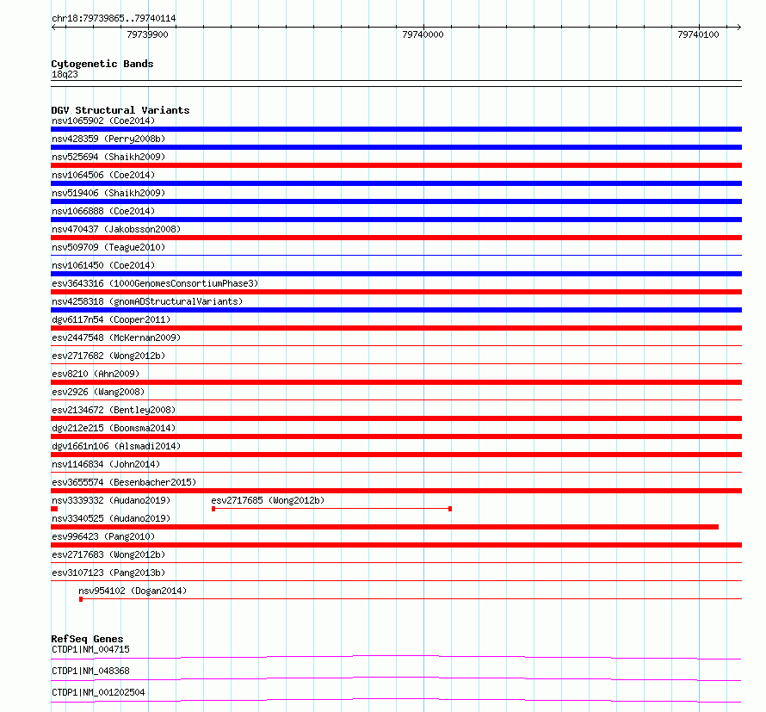766x712 pixels.
Task: Select esv3107123 (Pang2013b) label
Action: click(108, 573)
